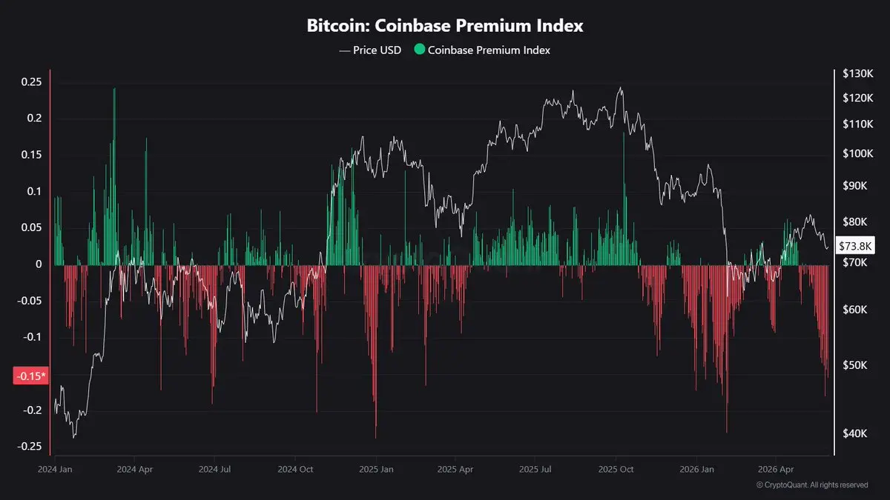Select the 2024 Jul x-axis label
The width and height of the screenshot is (890, 500).
pyautogui.click(x=215, y=469)
